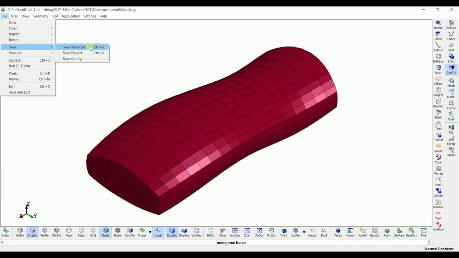Toggle Persp perspective view
The width and height of the screenshot is (459, 258).
[338, 232]
